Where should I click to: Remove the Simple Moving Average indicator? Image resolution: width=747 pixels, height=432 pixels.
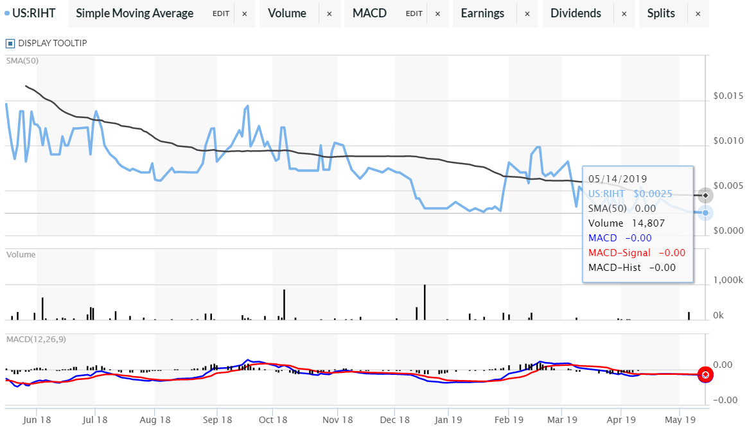244,13
